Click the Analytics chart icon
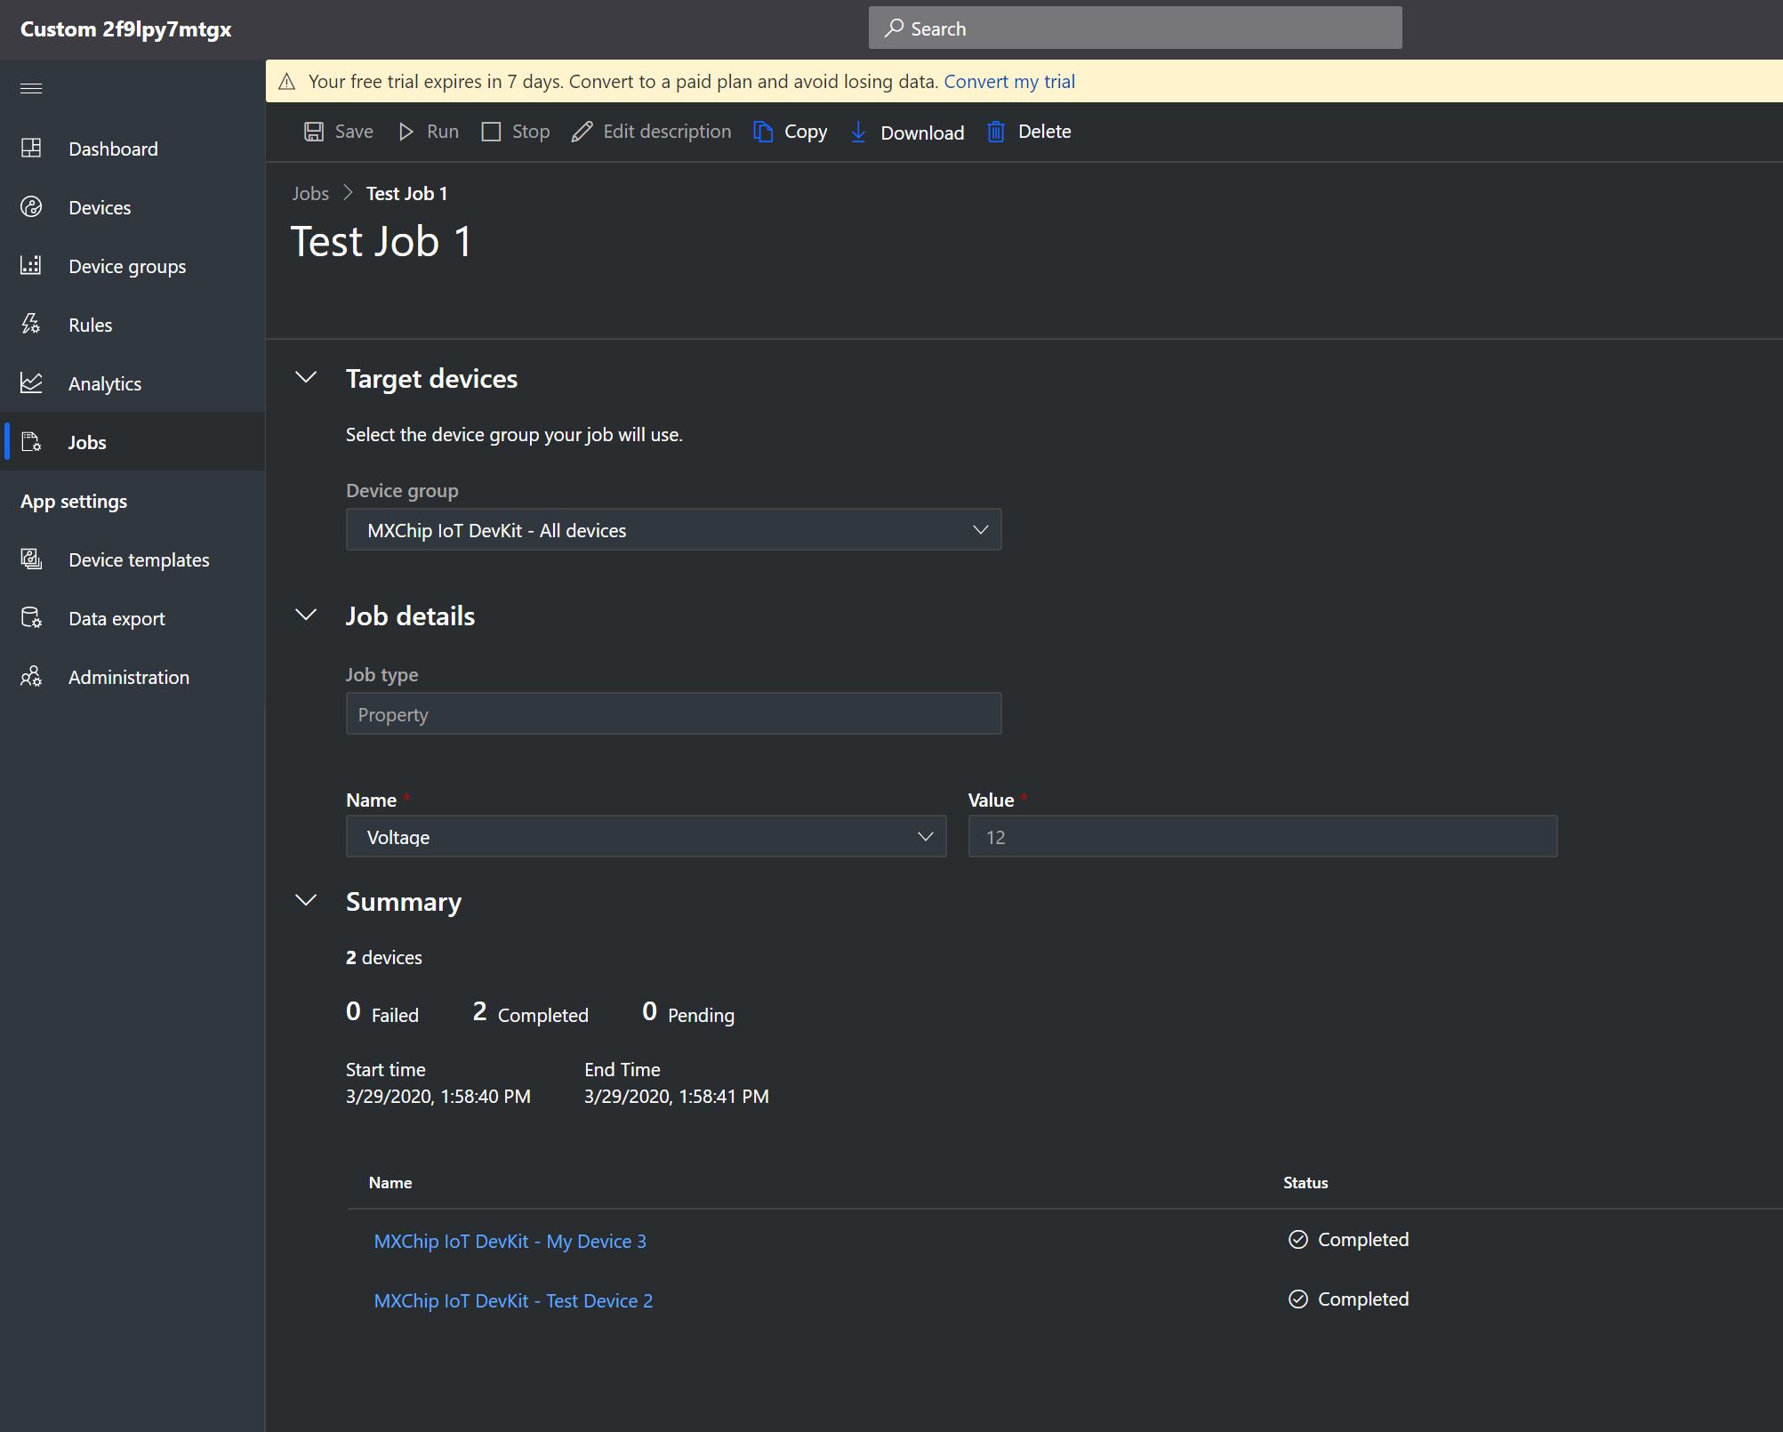Screen dimensions: 1783x1432 pyautogui.click(x=31, y=383)
